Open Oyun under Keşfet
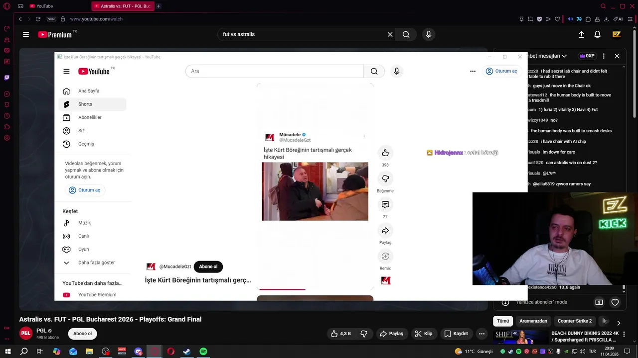This screenshot has width=638, height=358. click(92, 250)
